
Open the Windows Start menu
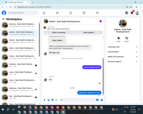tap(3, 109)
